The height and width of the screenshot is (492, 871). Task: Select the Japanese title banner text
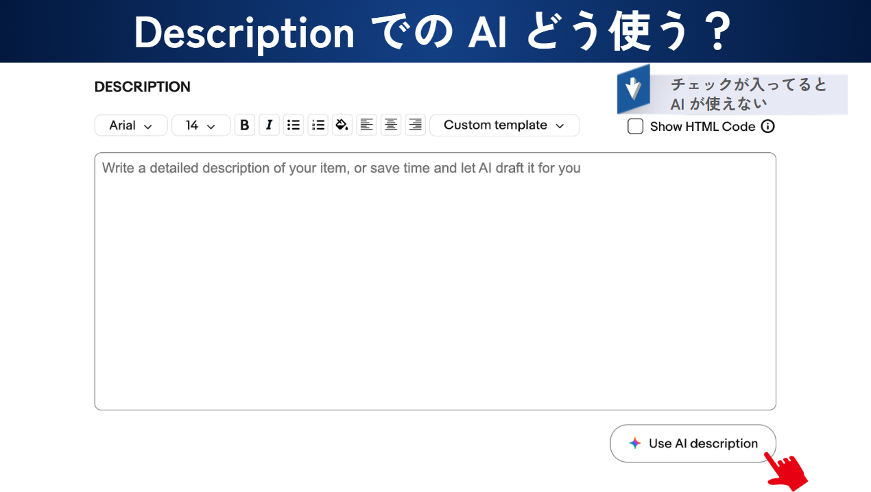point(433,32)
